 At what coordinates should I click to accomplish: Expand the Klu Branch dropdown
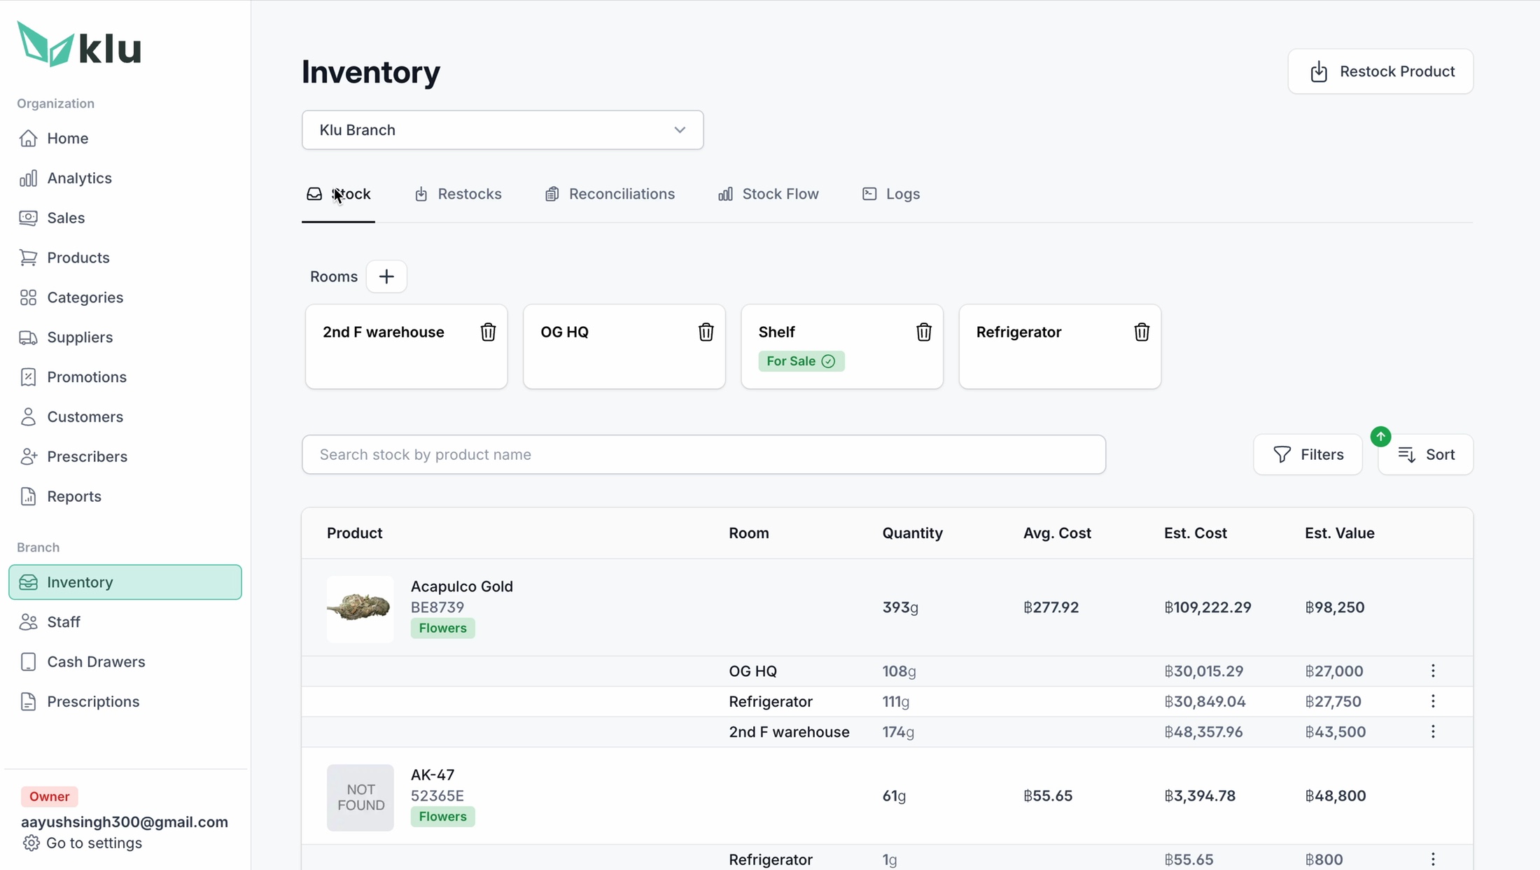[x=503, y=129]
